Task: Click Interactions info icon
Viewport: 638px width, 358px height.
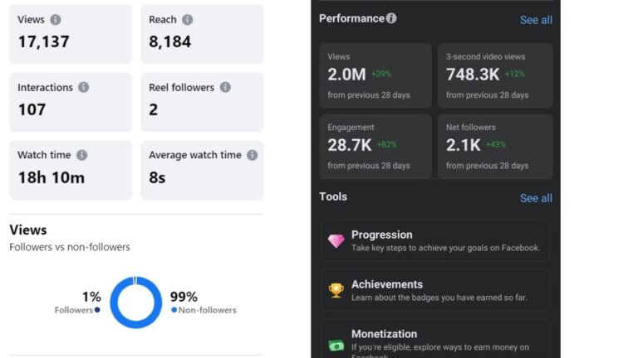Action: pyautogui.click(x=84, y=87)
